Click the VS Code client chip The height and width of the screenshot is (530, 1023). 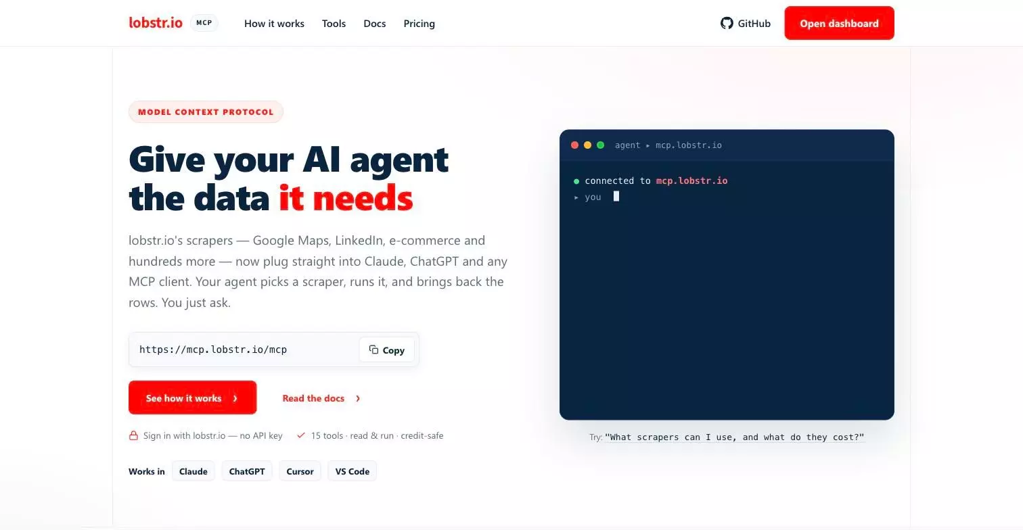pyautogui.click(x=352, y=471)
